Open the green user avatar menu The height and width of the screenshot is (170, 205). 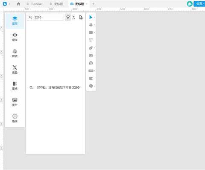190,4
